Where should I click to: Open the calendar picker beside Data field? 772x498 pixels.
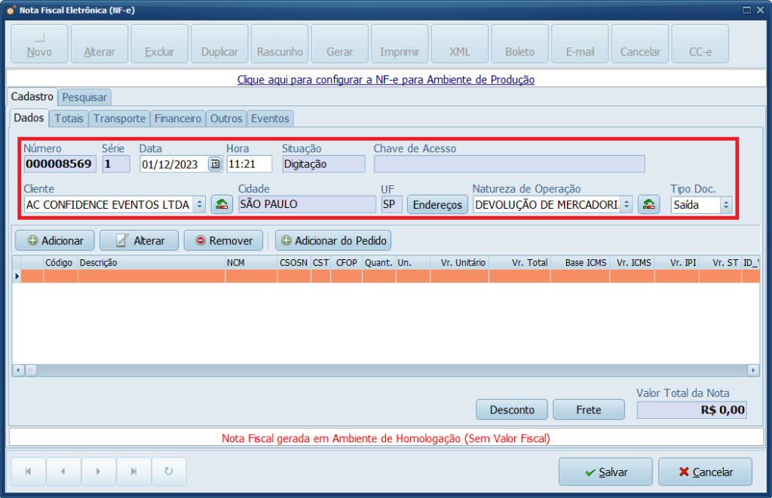215,164
